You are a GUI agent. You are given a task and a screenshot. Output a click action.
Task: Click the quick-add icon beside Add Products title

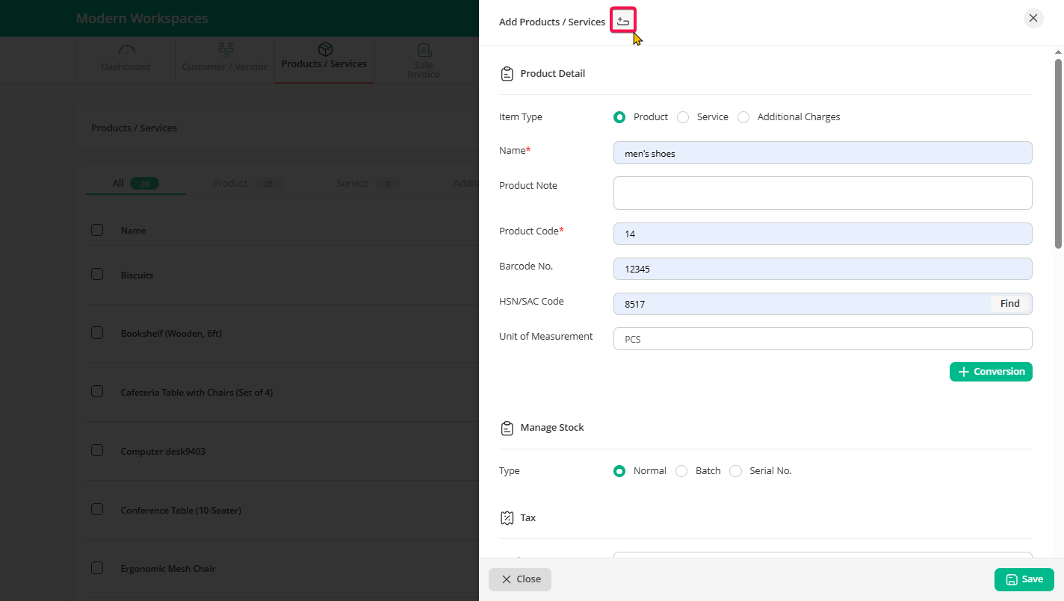tap(623, 21)
